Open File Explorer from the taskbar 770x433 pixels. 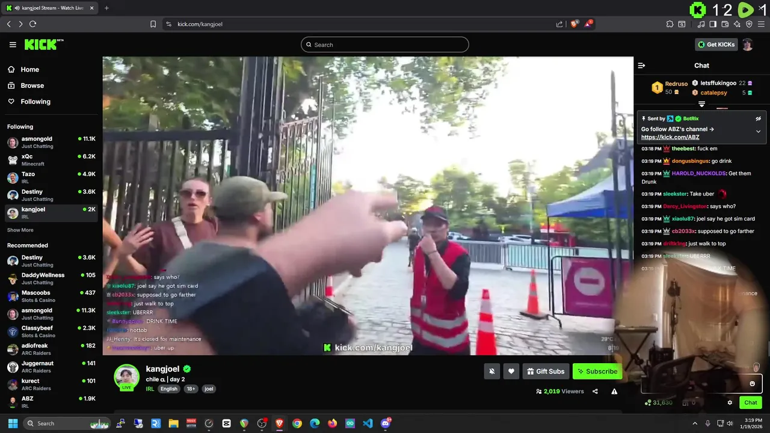(173, 423)
